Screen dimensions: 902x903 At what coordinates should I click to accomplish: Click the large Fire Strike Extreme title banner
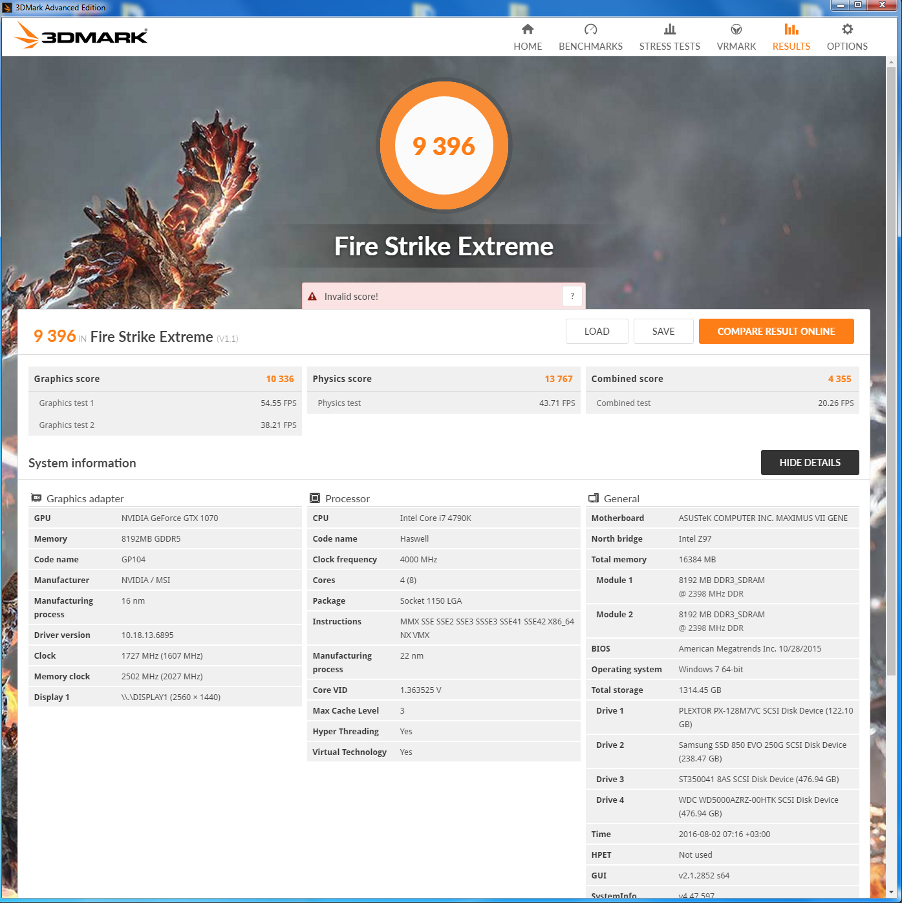(x=444, y=246)
